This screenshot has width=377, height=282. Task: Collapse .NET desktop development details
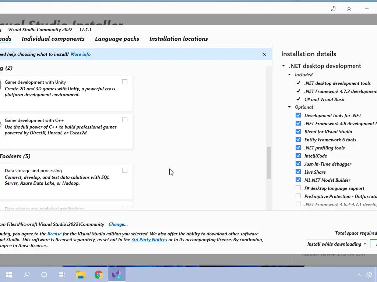(283, 66)
